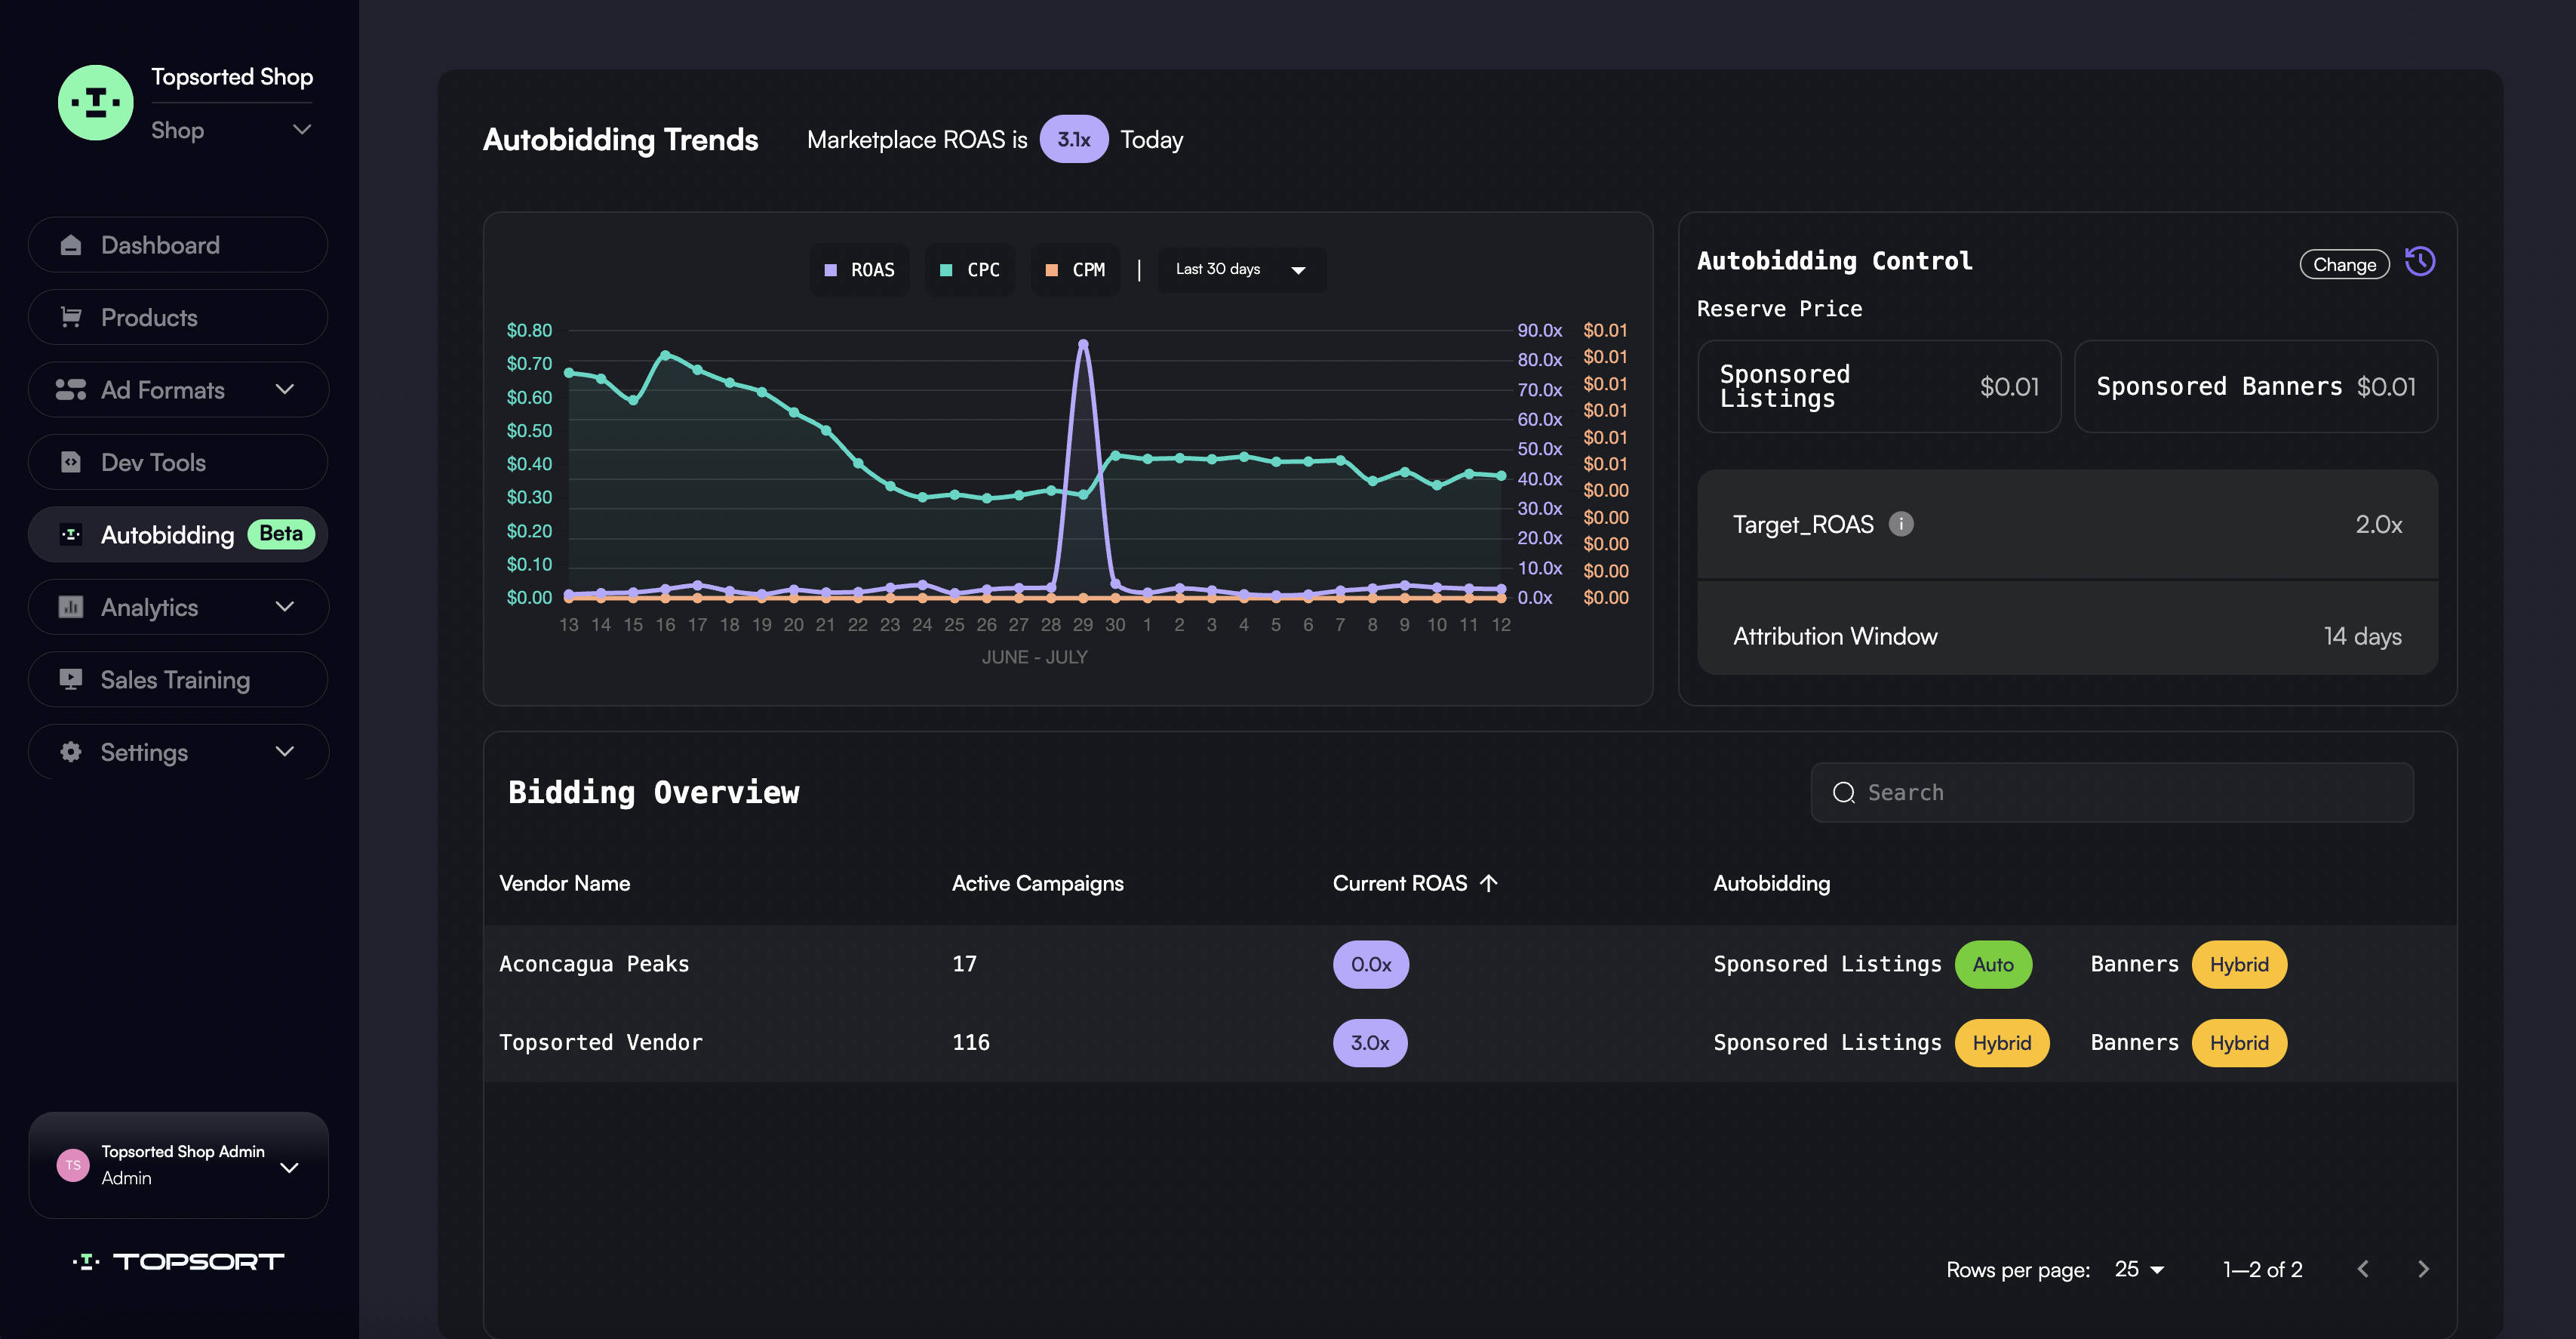Toggle the CPC series in chart legend
The width and height of the screenshot is (2576, 1339).
coord(970,270)
